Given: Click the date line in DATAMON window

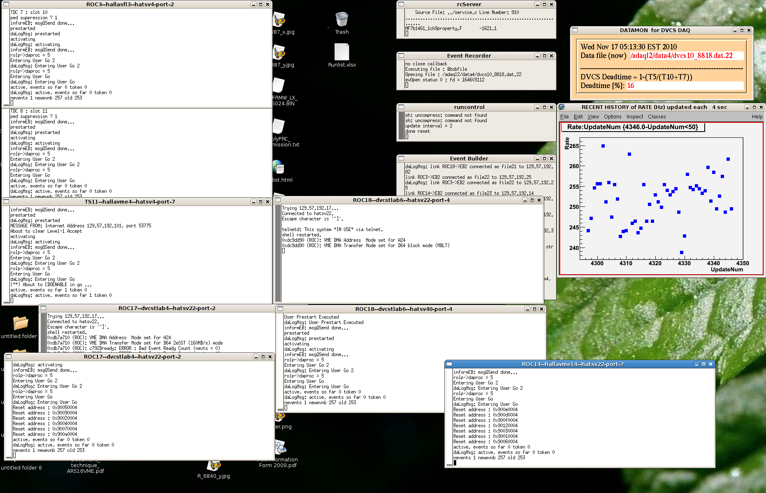Looking at the screenshot, I should pyautogui.click(x=629, y=47).
